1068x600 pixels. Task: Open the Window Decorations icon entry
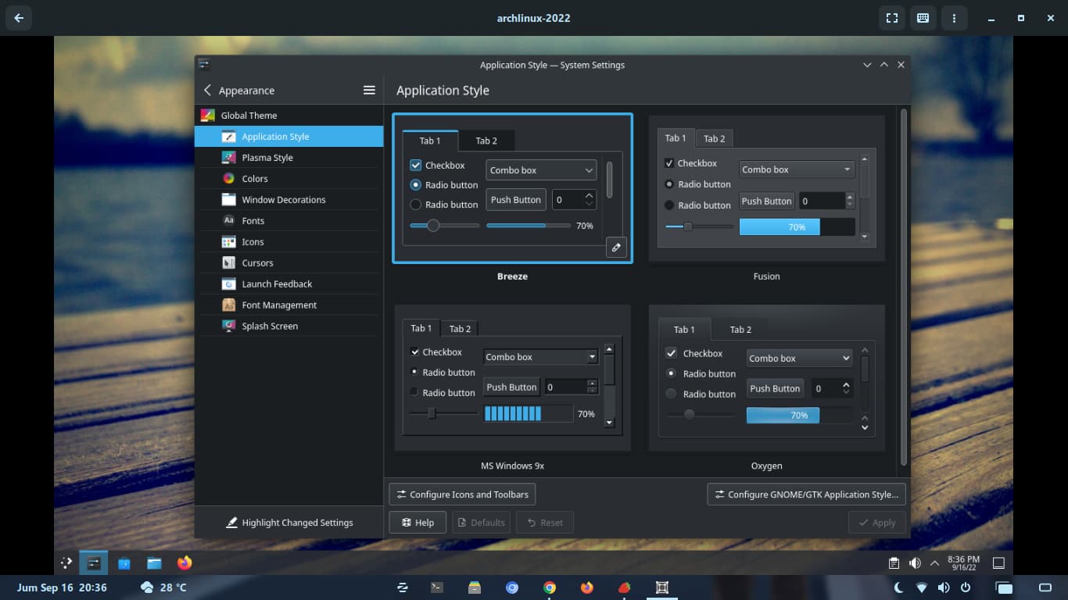[228, 200]
